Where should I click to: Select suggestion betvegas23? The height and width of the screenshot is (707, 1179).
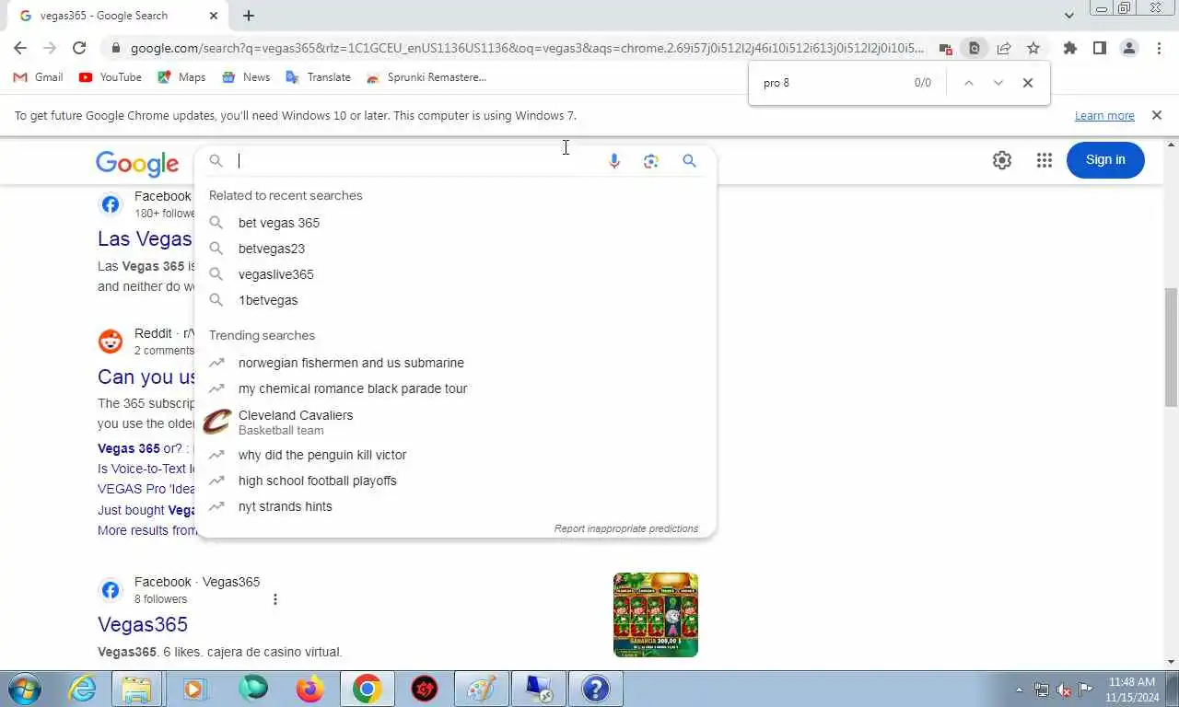pyautogui.click(x=455, y=249)
